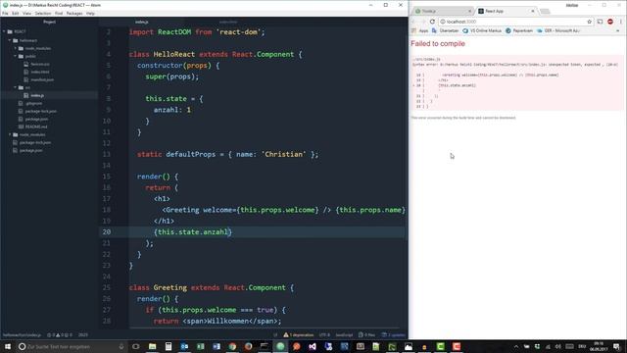Viewport: 627px width, 353px height.
Task: Switch to the second, inactive editor tab
Action: pos(228,22)
